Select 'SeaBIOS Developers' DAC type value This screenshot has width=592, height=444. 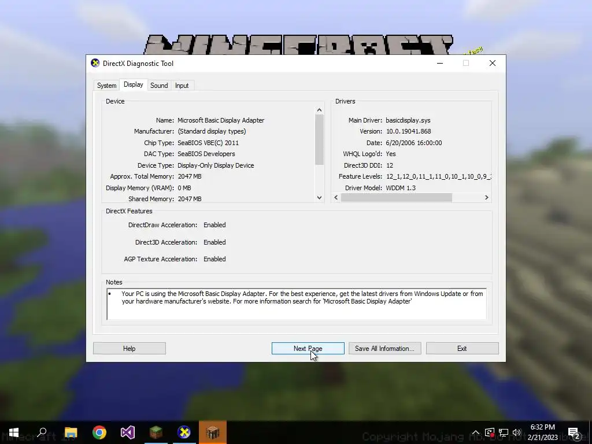(x=206, y=154)
